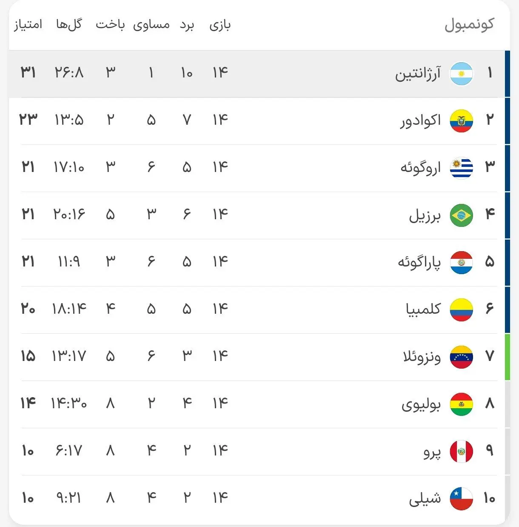The height and width of the screenshot is (527, 519).
Task: Select the کونمبول table title
Action: pyautogui.click(x=469, y=23)
